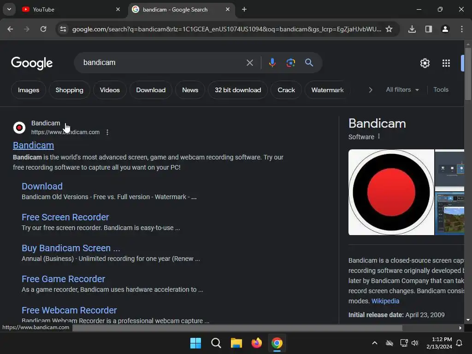The width and height of the screenshot is (472, 354).
Task: Click the back navigation arrow
Action: (10, 29)
